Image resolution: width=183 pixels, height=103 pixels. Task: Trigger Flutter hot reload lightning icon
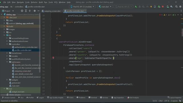tap(151, 7)
